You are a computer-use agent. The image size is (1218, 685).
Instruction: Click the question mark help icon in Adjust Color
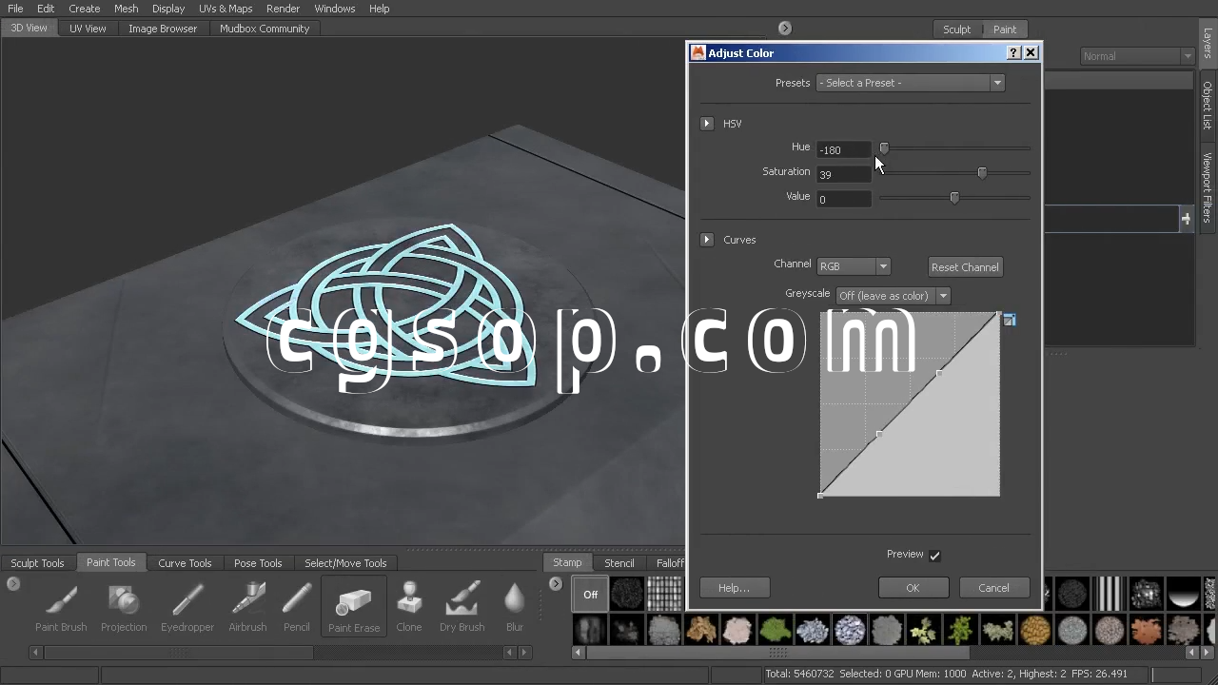click(1013, 53)
